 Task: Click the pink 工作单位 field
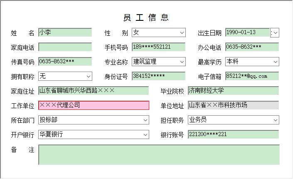[94, 105]
